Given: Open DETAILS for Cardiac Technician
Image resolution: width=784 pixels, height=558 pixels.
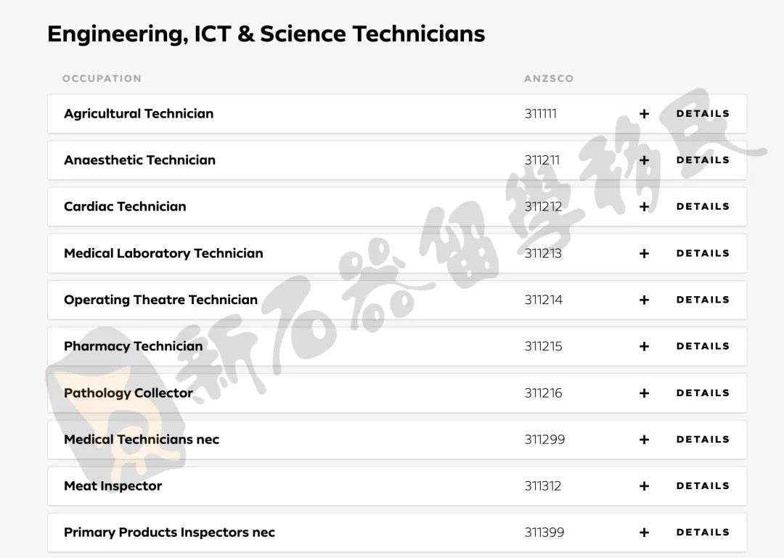Looking at the screenshot, I should coord(703,207).
